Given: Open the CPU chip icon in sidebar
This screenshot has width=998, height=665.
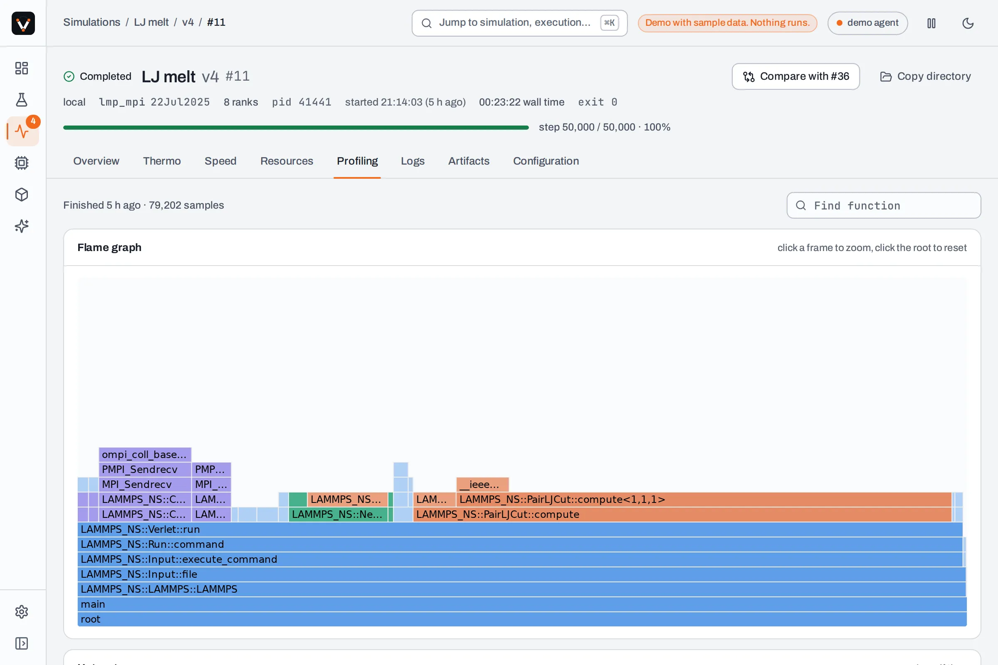Looking at the screenshot, I should (x=22, y=163).
